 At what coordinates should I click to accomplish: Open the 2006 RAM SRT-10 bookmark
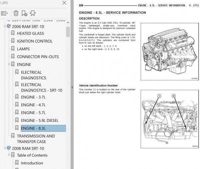(28, 27)
